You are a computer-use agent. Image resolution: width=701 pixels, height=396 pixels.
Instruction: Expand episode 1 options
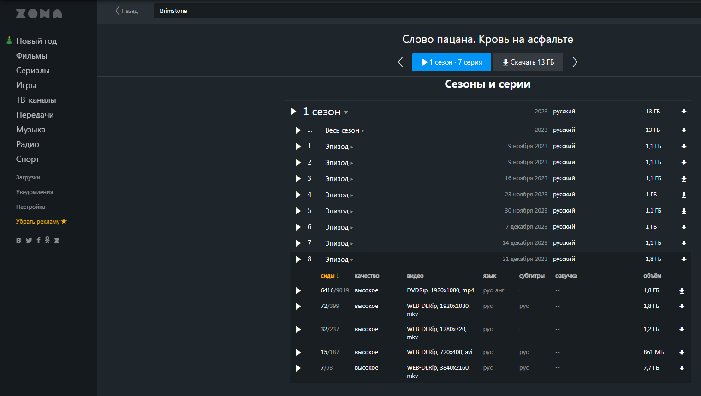coord(339,147)
